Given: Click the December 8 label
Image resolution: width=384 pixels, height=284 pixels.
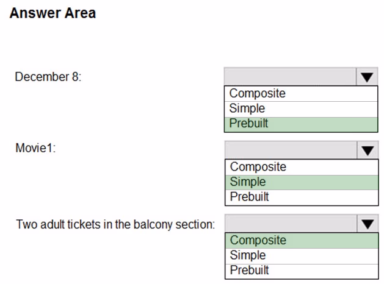Looking at the screenshot, I should pos(48,77).
